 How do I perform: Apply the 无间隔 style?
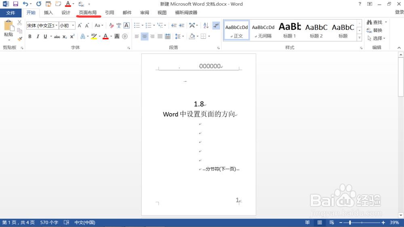(x=263, y=30)
